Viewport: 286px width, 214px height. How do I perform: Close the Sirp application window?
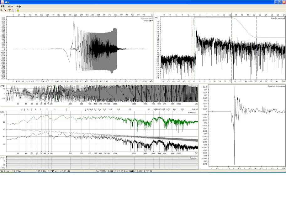pyautogui.click(x=283, y=2)
